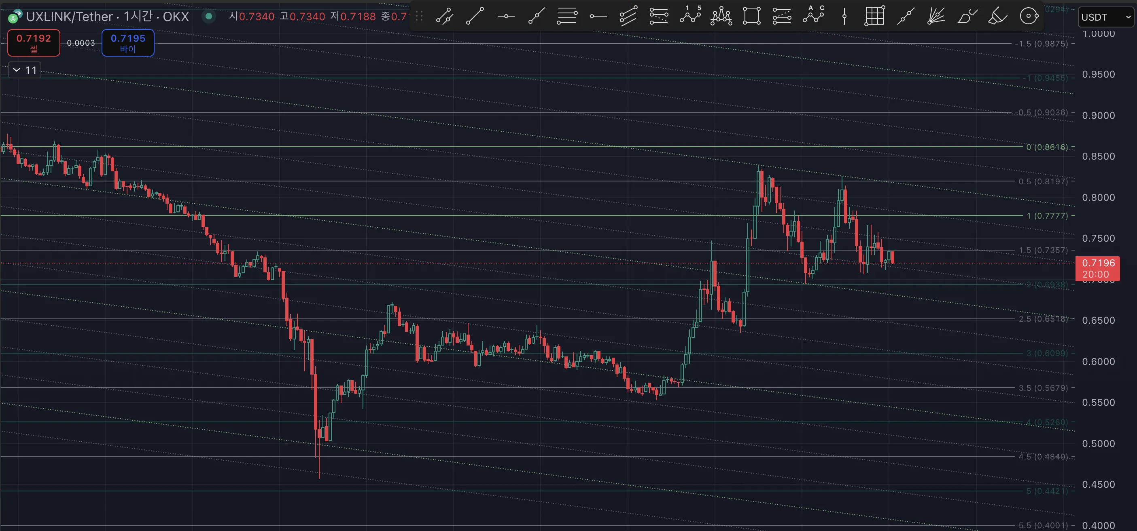Select the brush drawing tool
This screenshot has width=1137, height=531.
pyautogui.click(x=967, y=16)
